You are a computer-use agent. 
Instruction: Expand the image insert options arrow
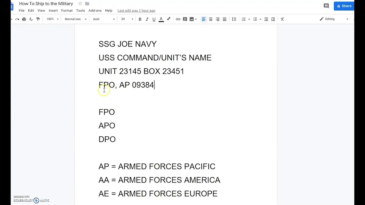click(x=196, y=19)
